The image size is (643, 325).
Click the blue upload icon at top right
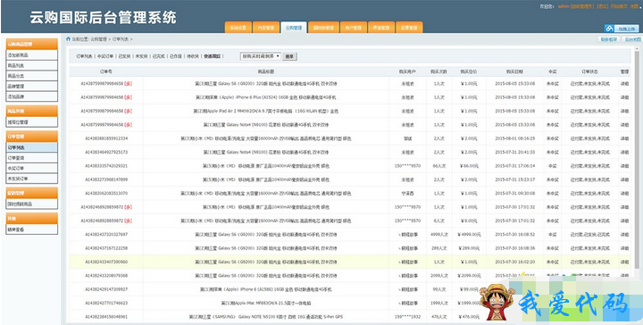coord(609,29)
